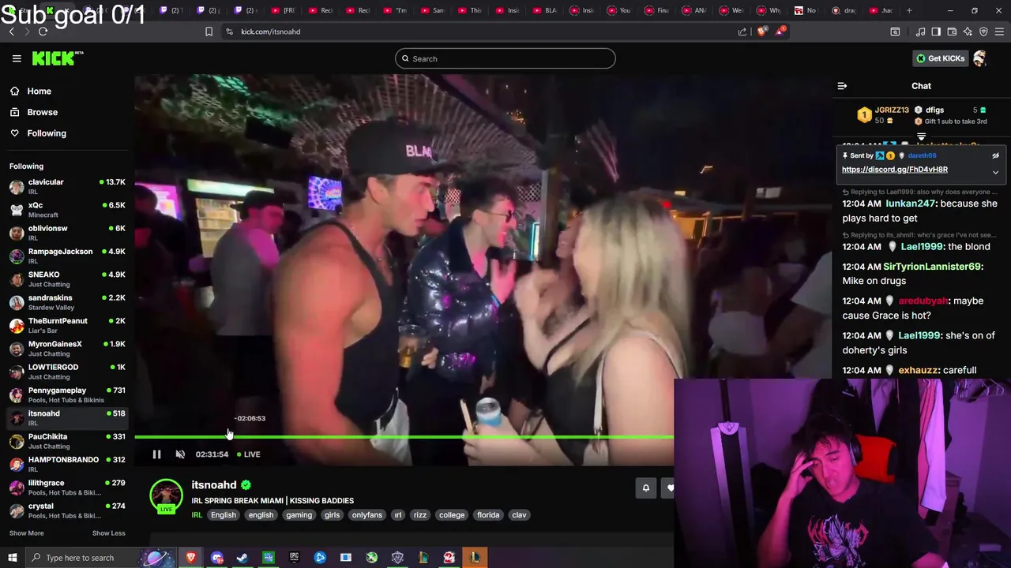This screenshot has width=1011, height=568.
Task: Open HAMPTONBRANDON channel
Action: pos(67,464)
